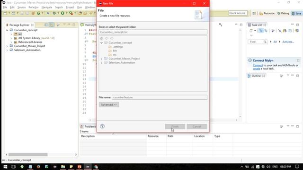Screen dimensions: 303x170
Task: Select src folder in dialog tree
Action: [x=115, y=55]
